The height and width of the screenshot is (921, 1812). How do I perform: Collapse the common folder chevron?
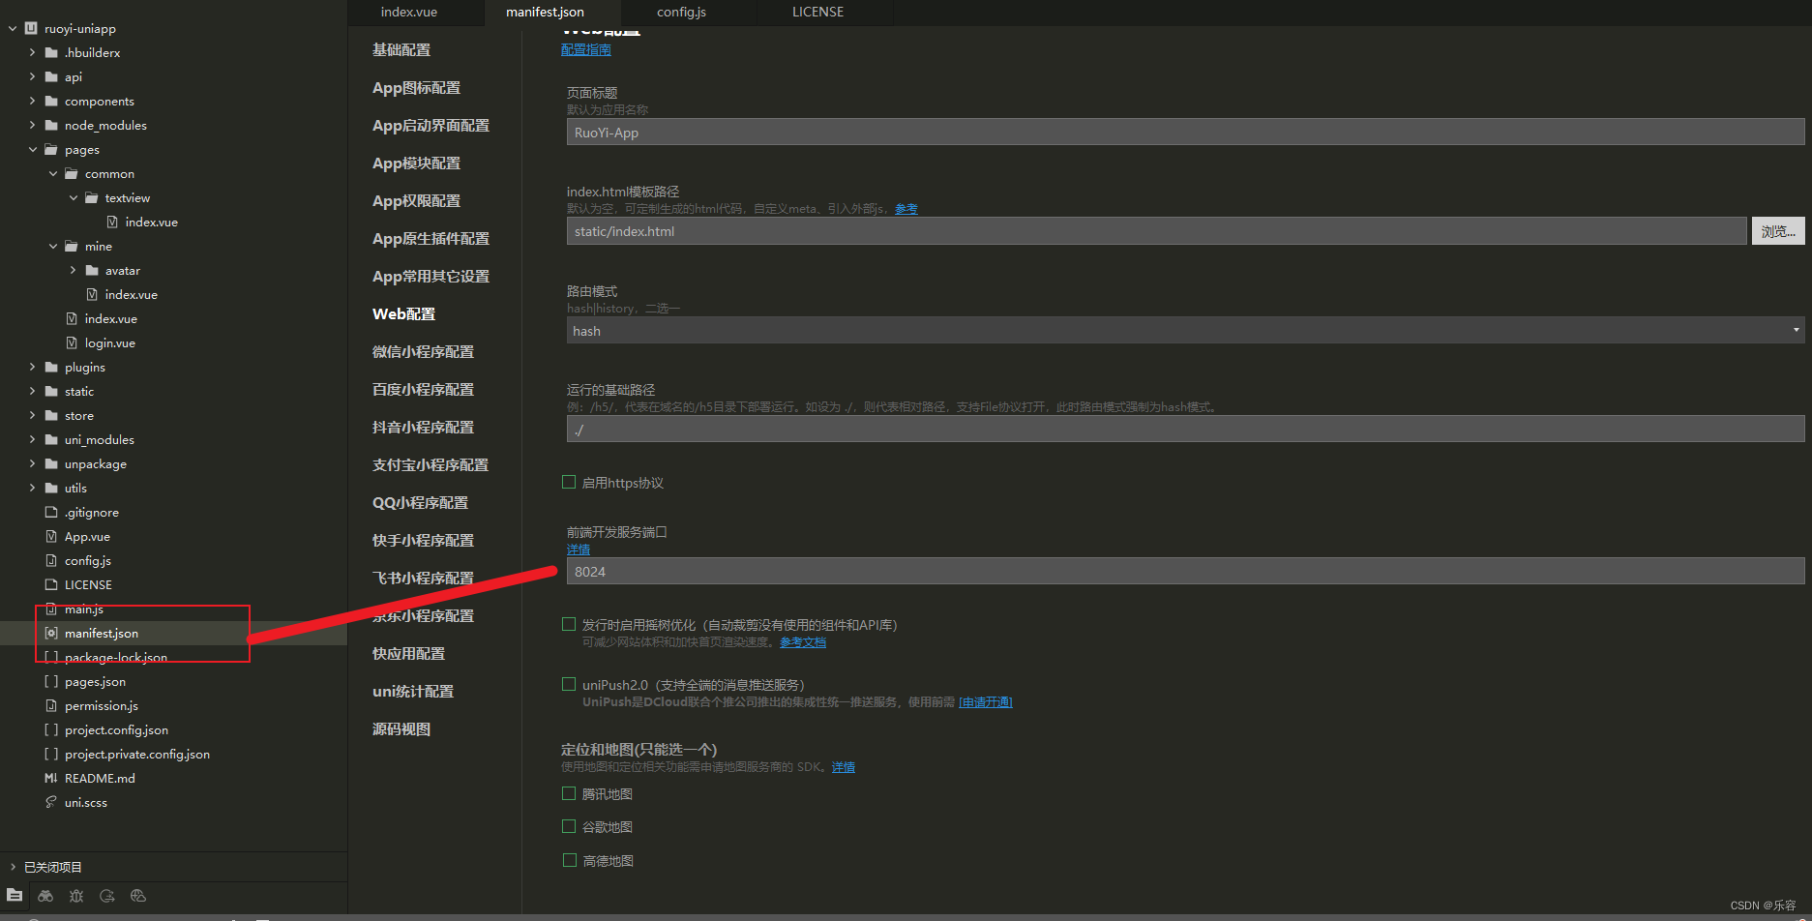(x=53, y=173)
